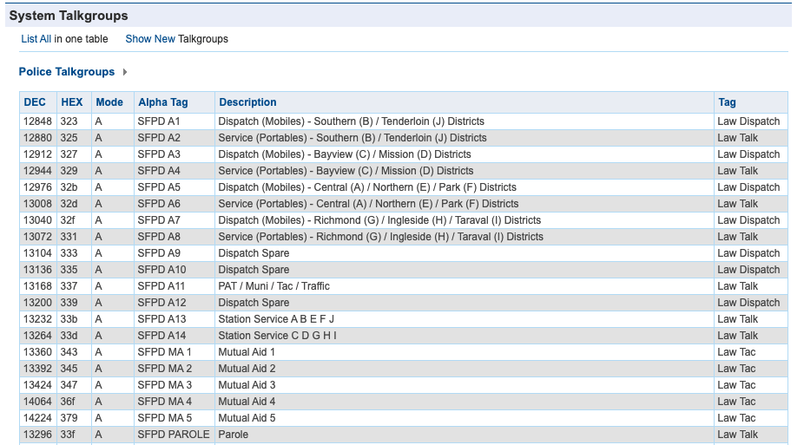Select HEX value 36f
The height and width of the screenshot is (445, 804).
coord(68,401)
